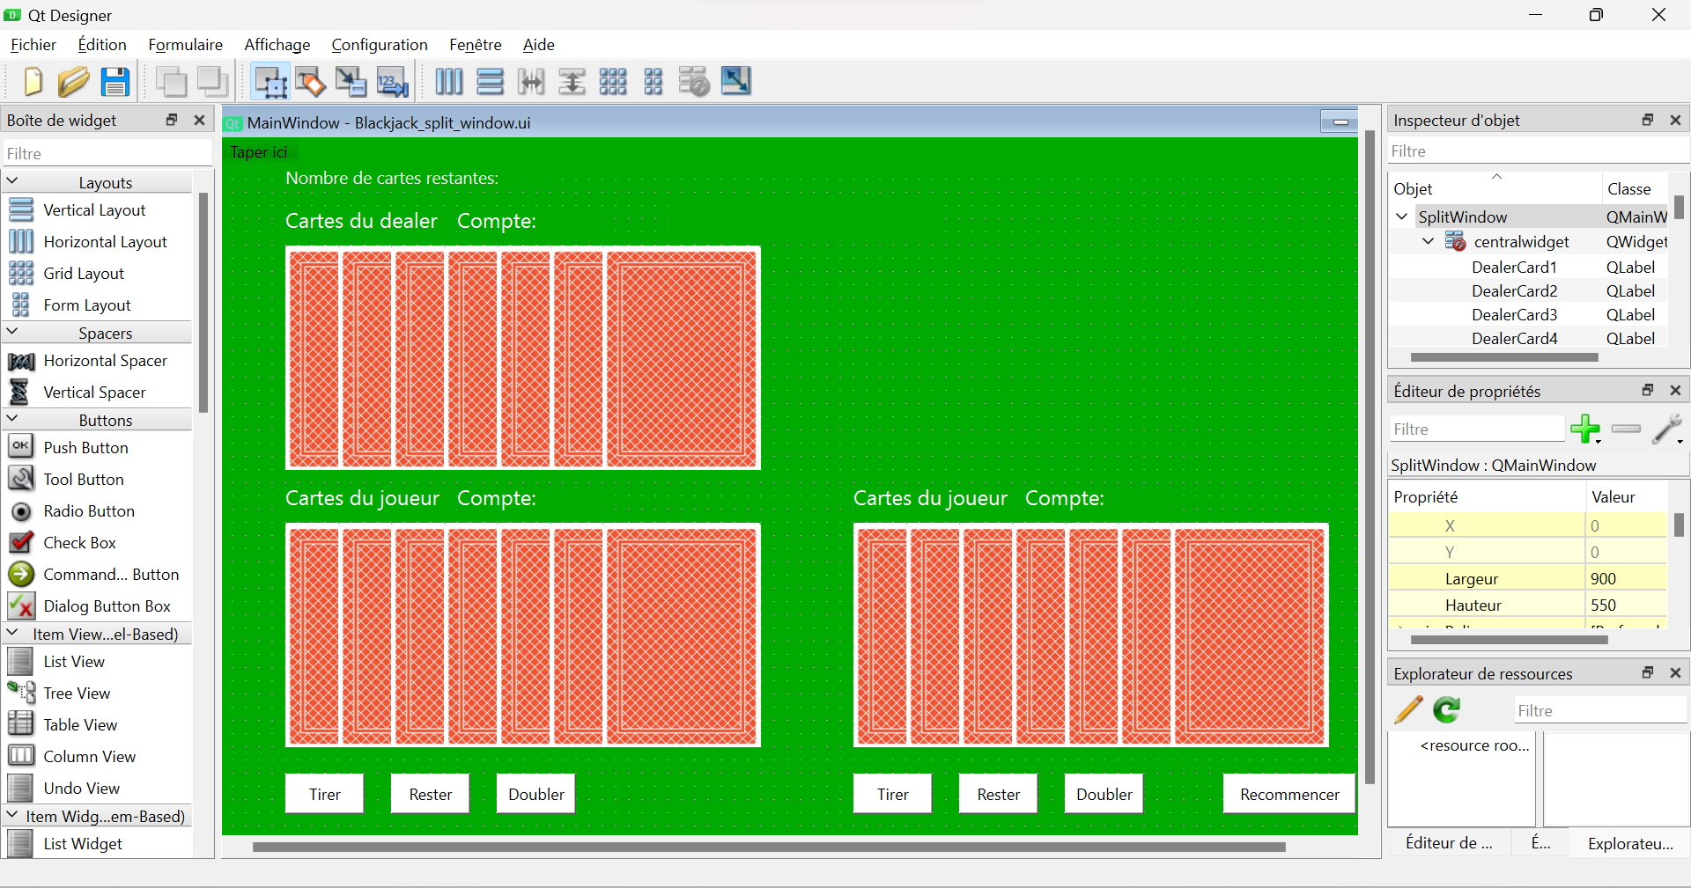The width and height of the screenshot is (1691, 888).
Task: Collapse the Layouts category
Action: click(x=13, y=181)
